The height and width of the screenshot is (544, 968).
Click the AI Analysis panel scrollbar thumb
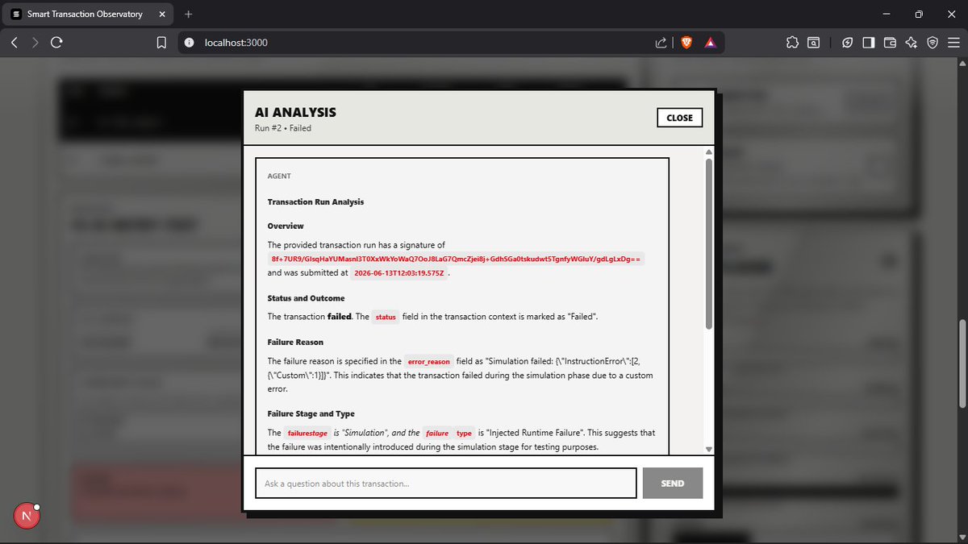[709, 243]
